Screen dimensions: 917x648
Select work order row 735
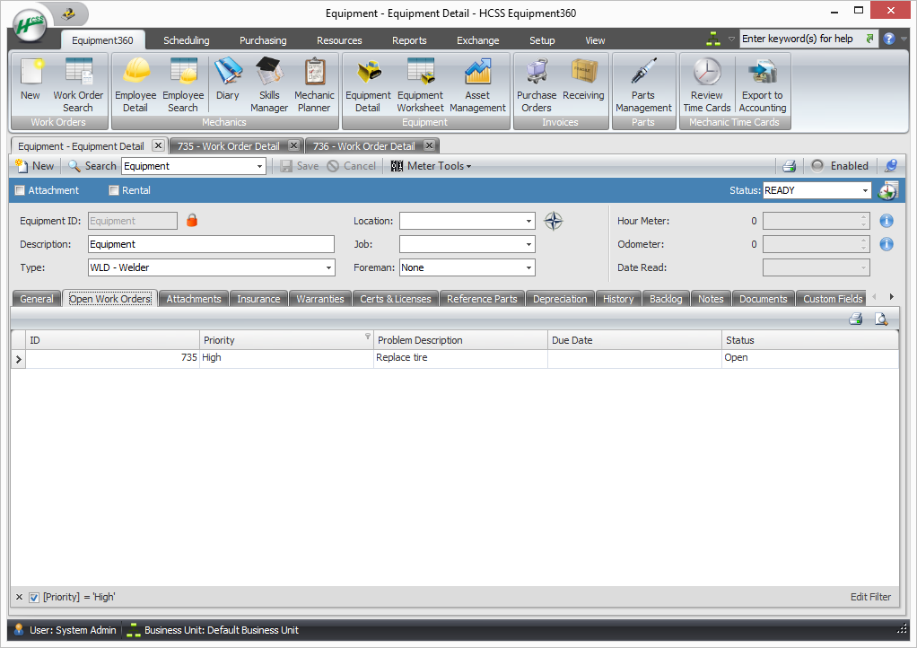454,358
